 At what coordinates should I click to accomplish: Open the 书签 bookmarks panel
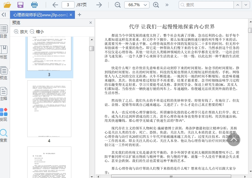coord(4,52)
